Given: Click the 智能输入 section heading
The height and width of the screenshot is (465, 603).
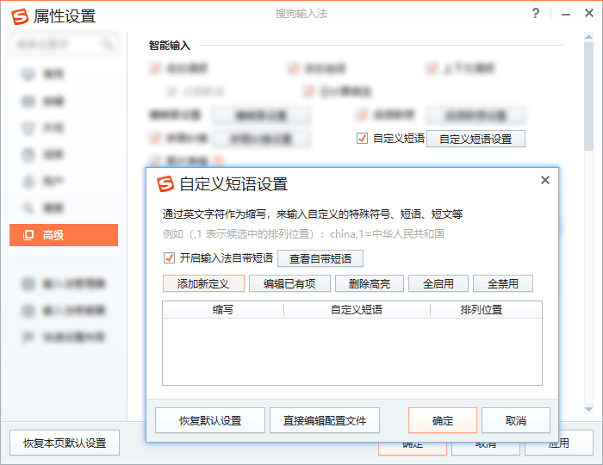Looking at the screenshot, I should [170, 46].
